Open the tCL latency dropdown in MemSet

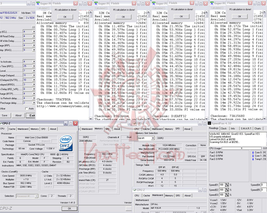tap(34, 32)
